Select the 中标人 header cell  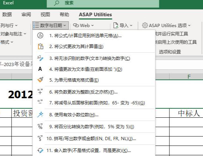(x=186, y=113)
